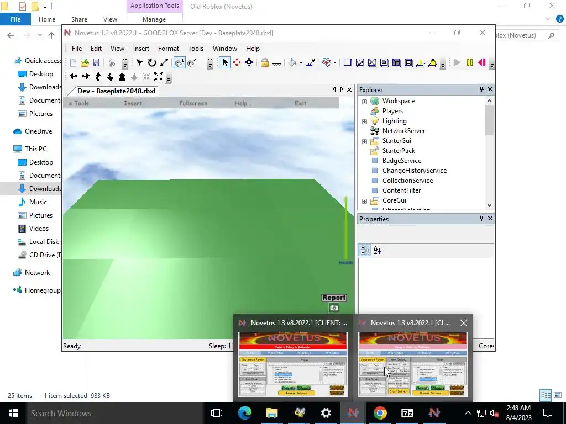
Task: Select the NetworkServer item in Explorer
Action: click(403, 131)
